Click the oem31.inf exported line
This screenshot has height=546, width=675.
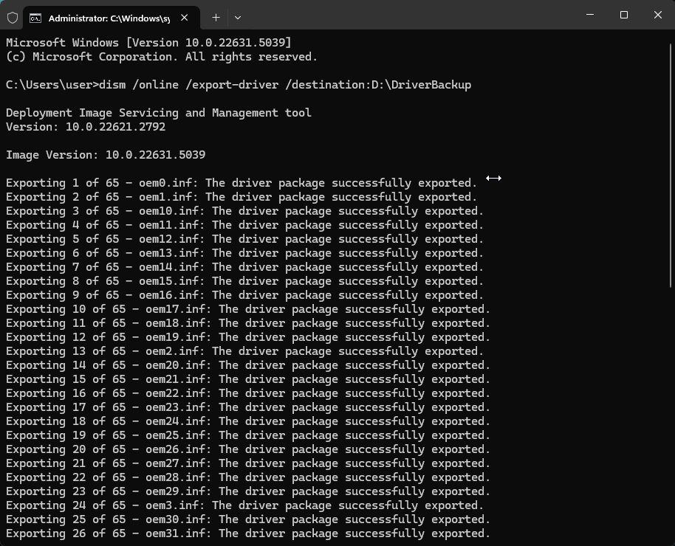tap(247, 533)
